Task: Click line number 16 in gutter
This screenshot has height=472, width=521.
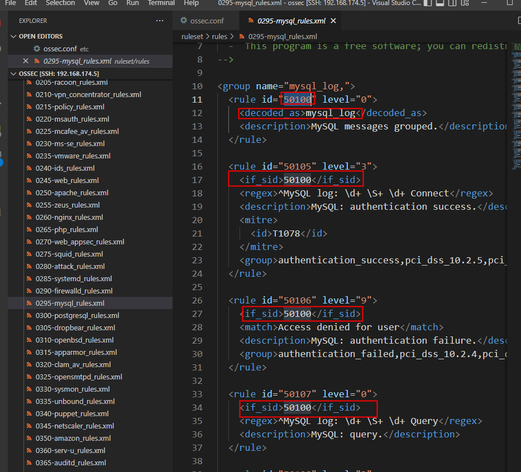Action: coord(197,167)
